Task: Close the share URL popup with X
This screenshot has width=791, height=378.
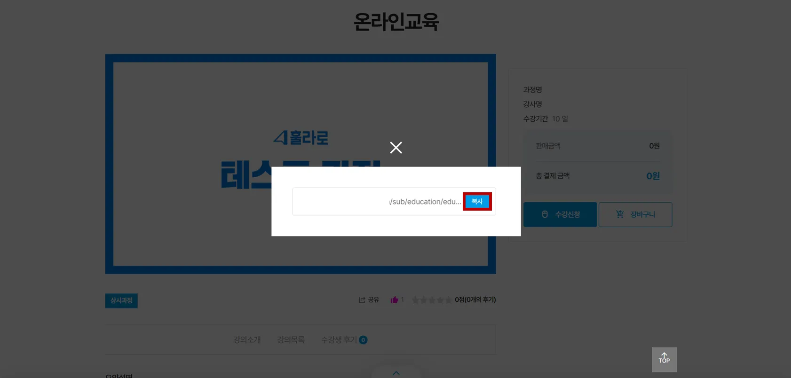Action: pos(396,148)
